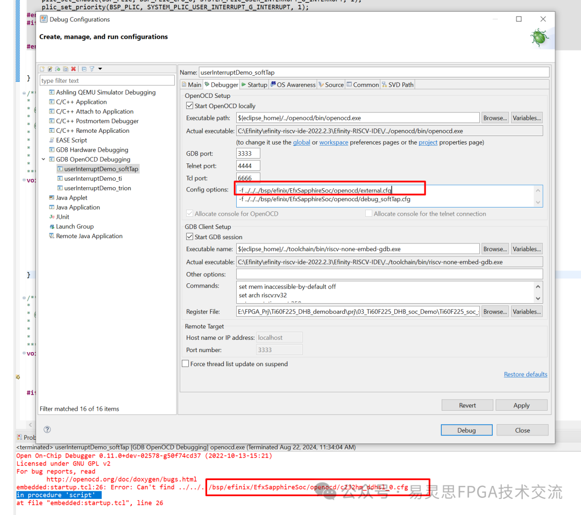Image resolution: width=581 pixels, height=515 pixels.
Task: Click the dialog help question mark icon
Action: pyautogui.click(x=47, y=430)
